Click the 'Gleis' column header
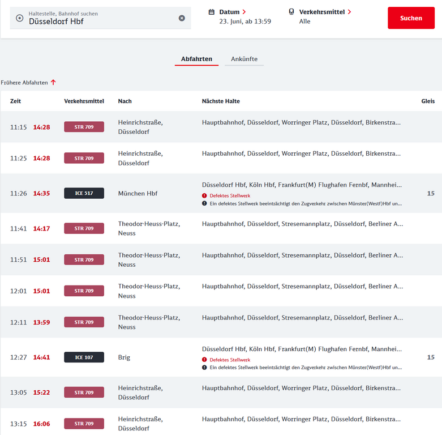This screenshot has width=442, height=435. coord(428,101)
